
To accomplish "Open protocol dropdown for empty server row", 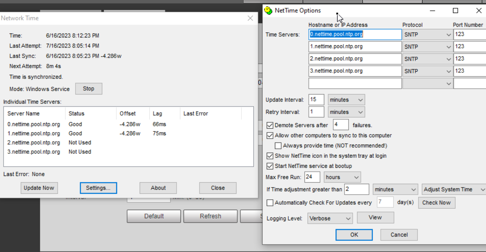I will tap(428, 84).
